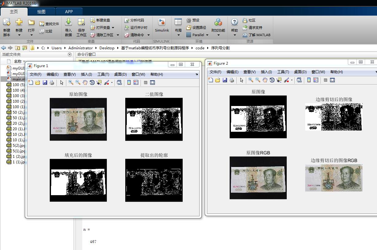This screenshot has width=377, height=250.
Task: Expand the 打开 (Open) dropdown in ribbon
Action: [31, 35]
